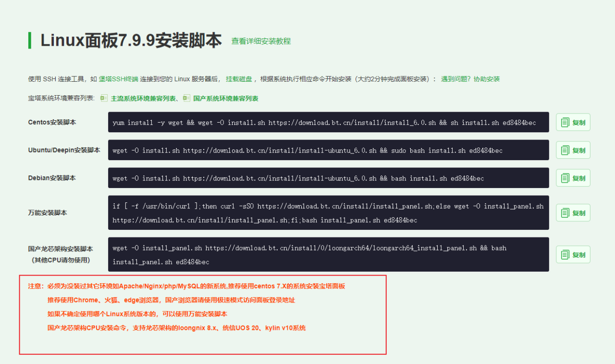Open 遇到问题？协助安装 link
The height and width of the screenshot is (364, 615).
[470, 79]
